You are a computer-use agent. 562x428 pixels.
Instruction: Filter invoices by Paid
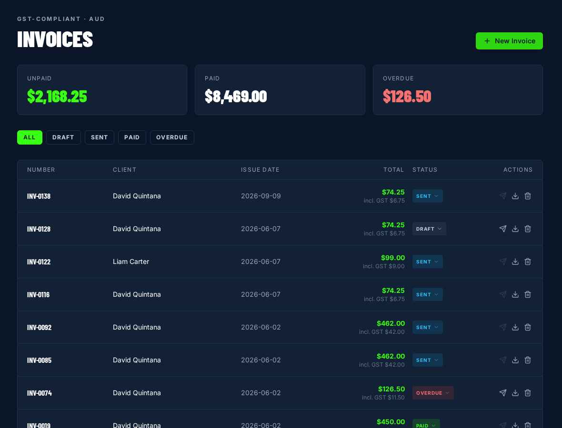(132, 137)
